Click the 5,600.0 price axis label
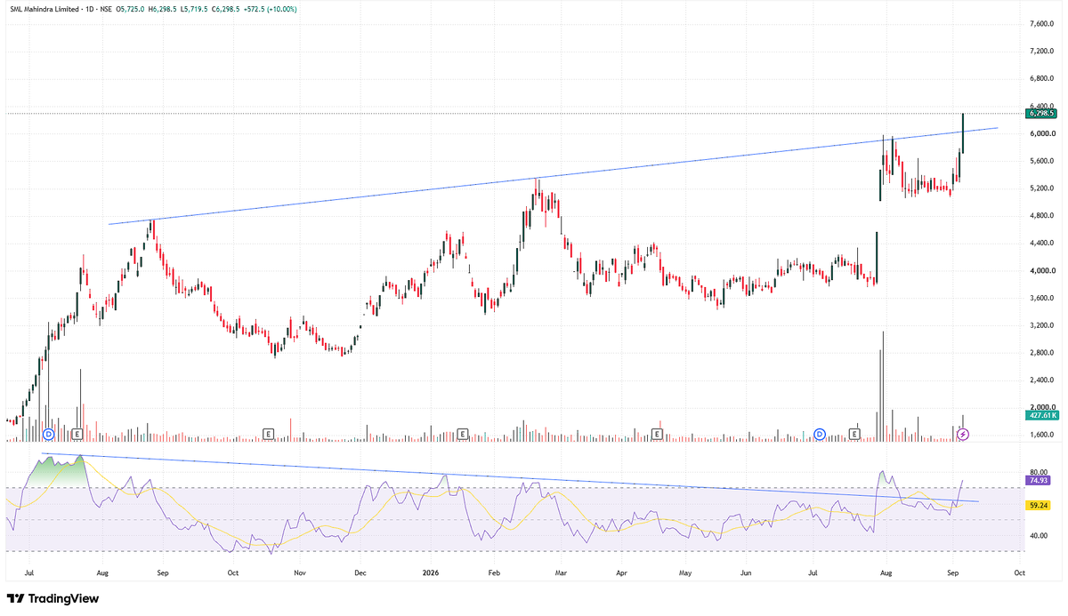1068x616 pixels. click(x=1040, y=161)
